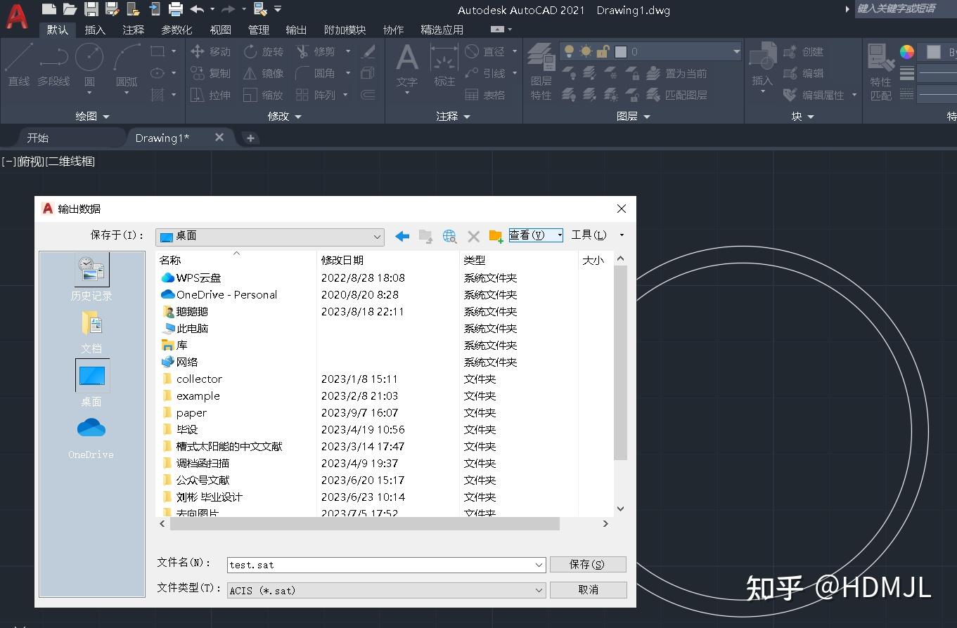Viewport: 957px width, 628px height.
Task: Open the Tools (工具) menu in dialog
Action: [x=598, y=235]
